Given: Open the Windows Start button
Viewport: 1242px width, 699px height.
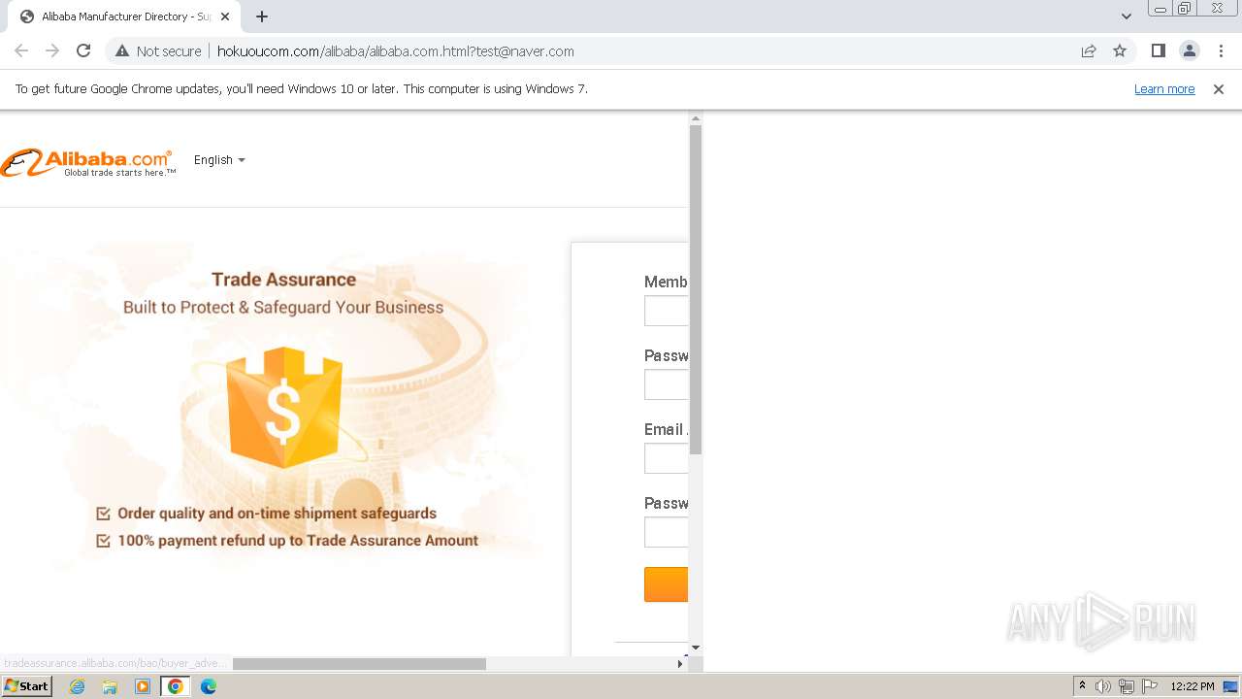Looking at the screenshot, I should [x=26, y=686].
